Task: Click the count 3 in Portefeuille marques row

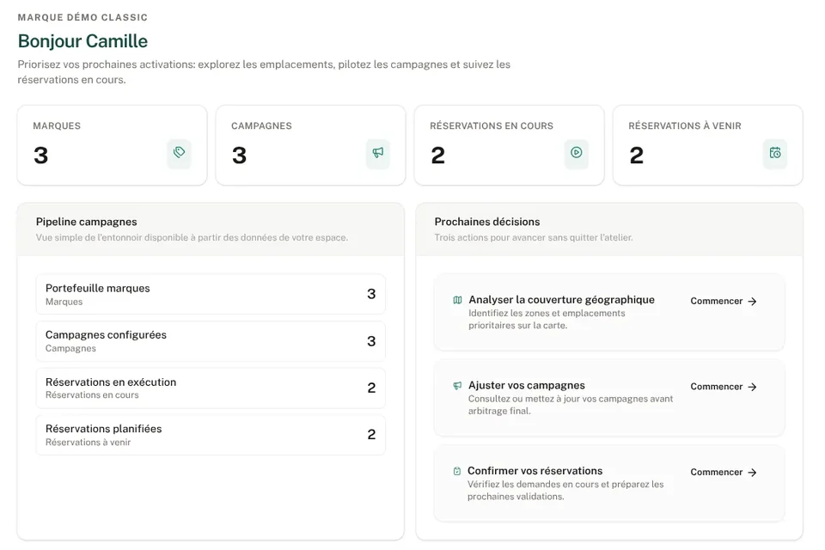Action: click(x=371, y=294)
